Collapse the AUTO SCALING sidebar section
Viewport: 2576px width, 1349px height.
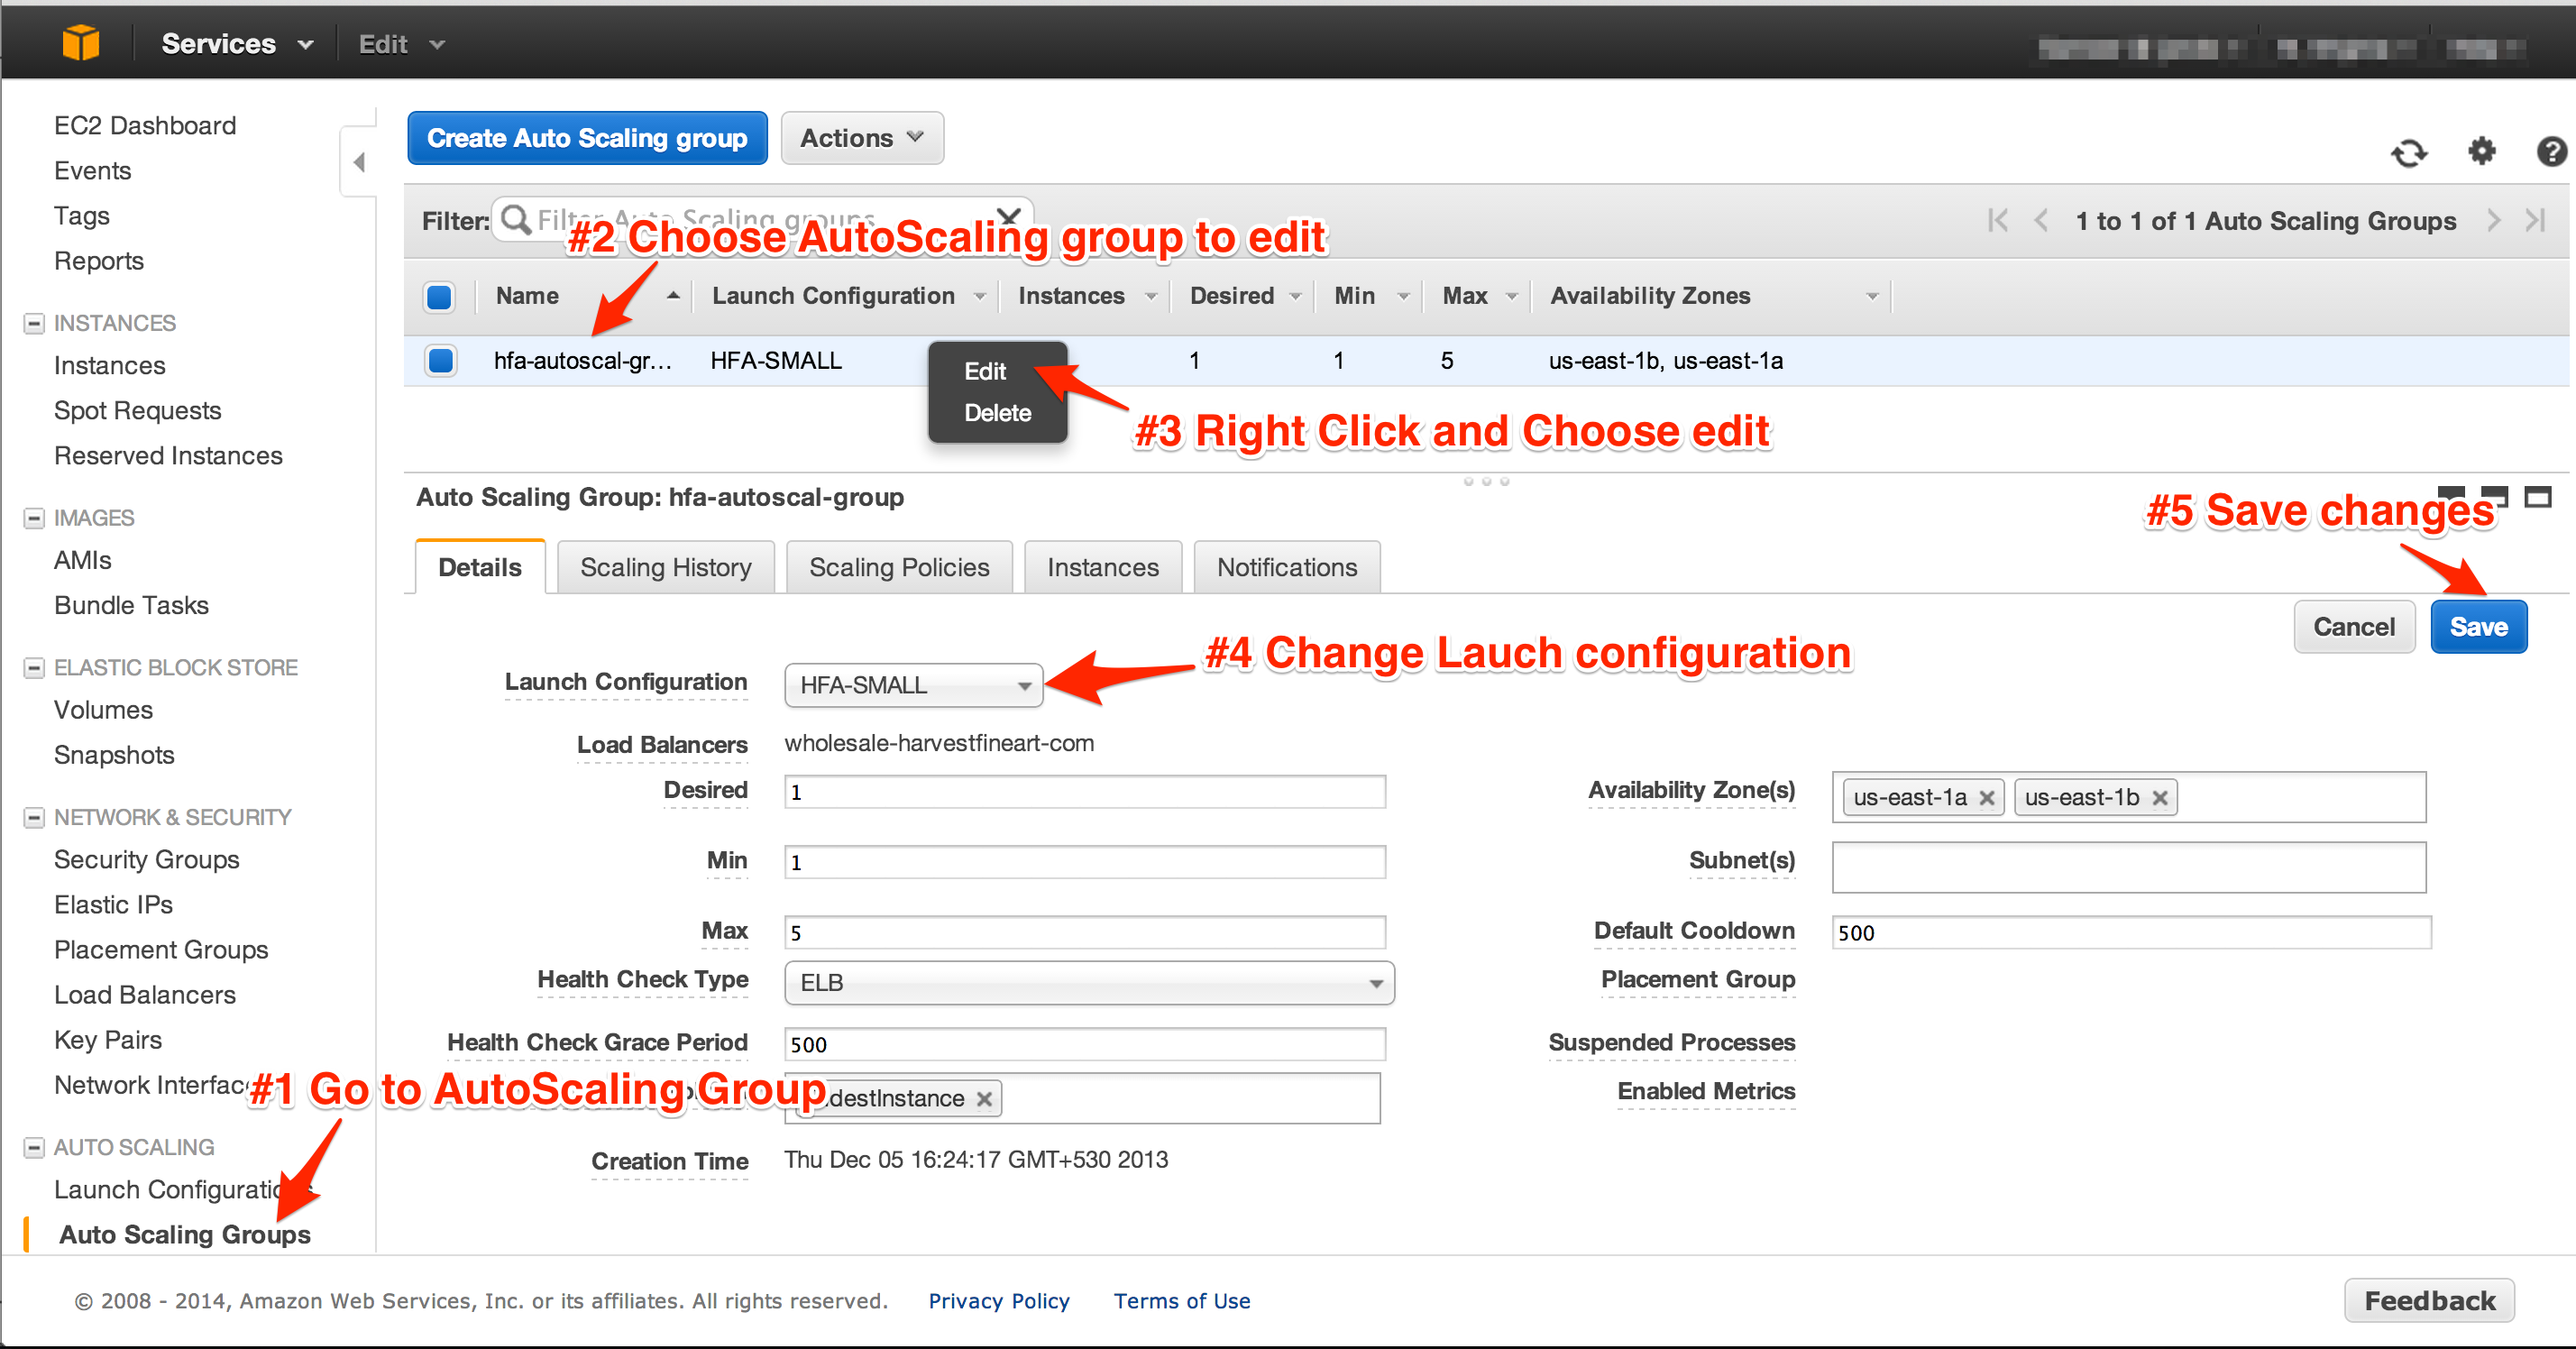34,1147
